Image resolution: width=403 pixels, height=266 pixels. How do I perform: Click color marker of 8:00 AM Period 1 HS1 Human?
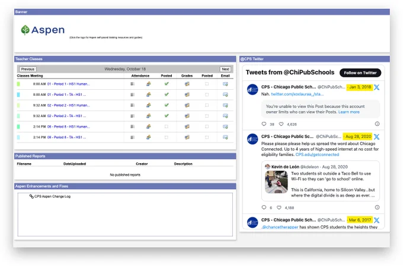18,84
